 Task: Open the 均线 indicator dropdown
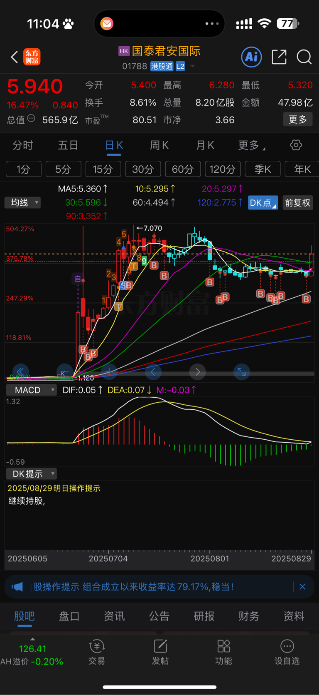[22, 203]
